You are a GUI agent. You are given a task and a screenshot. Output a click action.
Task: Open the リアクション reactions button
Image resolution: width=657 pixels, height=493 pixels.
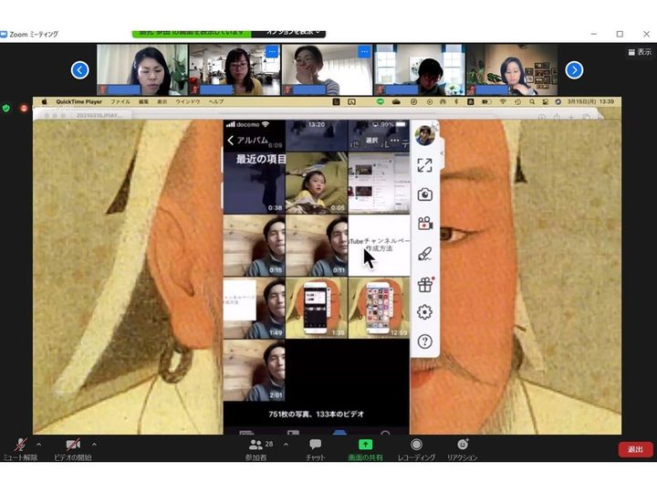click(x=462, y=448)
